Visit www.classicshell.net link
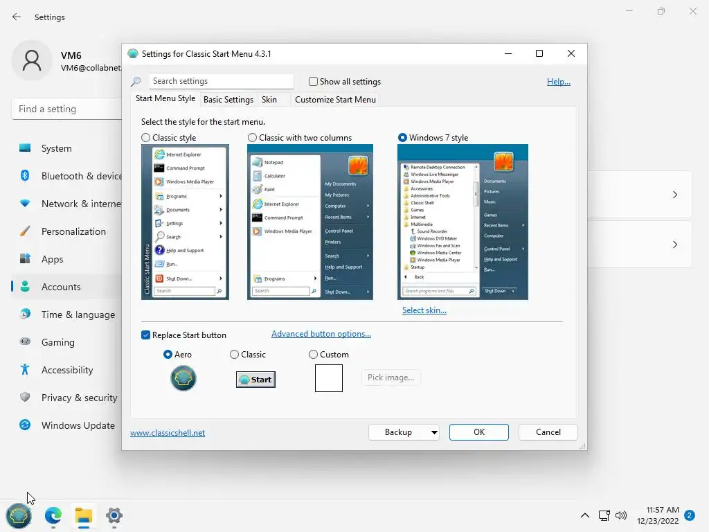This screenshot has width=709, height=532. pyautogui.click(x=168, y=433)
